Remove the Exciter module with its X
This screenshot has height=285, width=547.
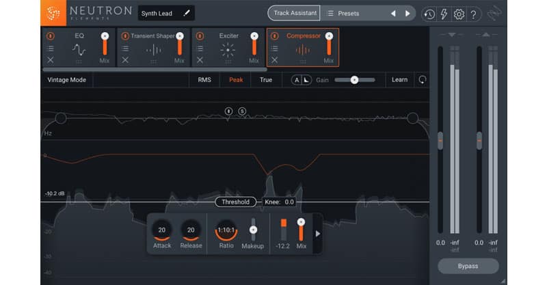(200, 60)
